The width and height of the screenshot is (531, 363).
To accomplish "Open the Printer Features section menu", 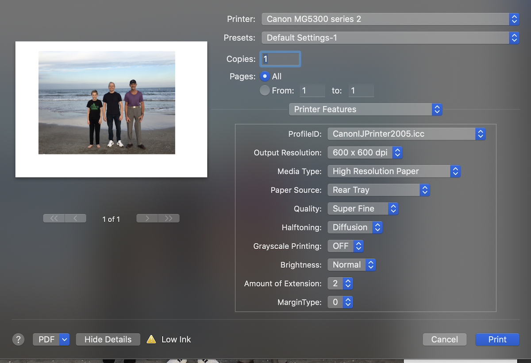I will [x=365, y=109].
